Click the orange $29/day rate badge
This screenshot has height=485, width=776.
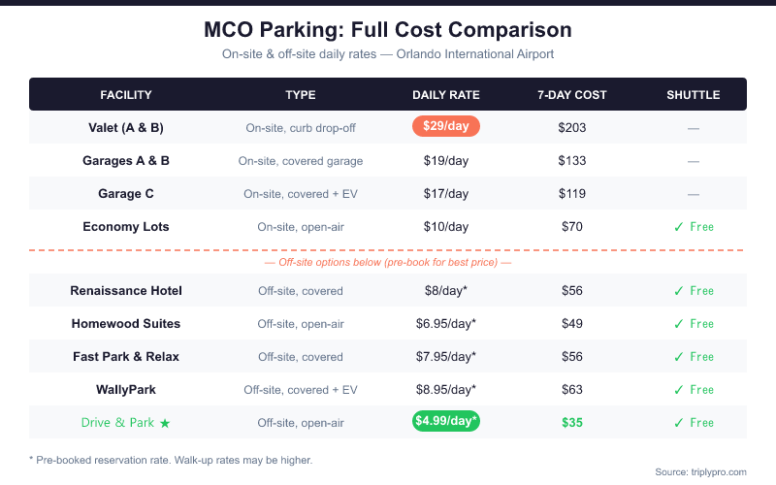(x=446, y=126)
